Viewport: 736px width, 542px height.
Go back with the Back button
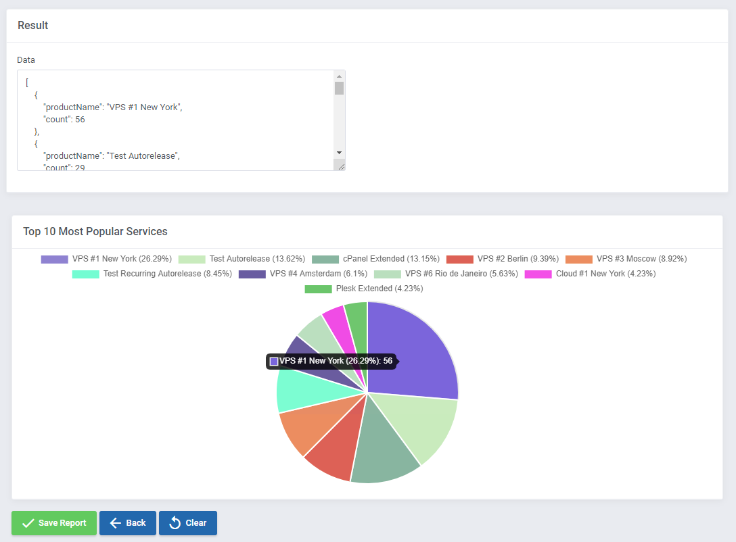coord(128,523)
